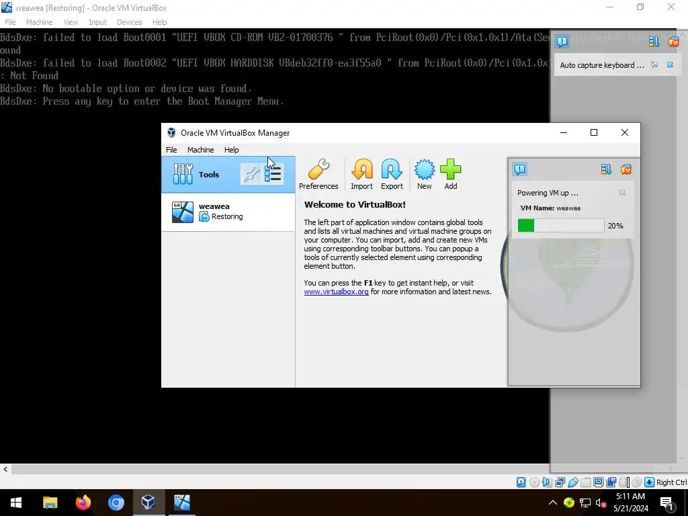Viewport: 688px width, 516px height.
Task: Open Input menu of weawea VM window
Action: (x=97, y=22)
